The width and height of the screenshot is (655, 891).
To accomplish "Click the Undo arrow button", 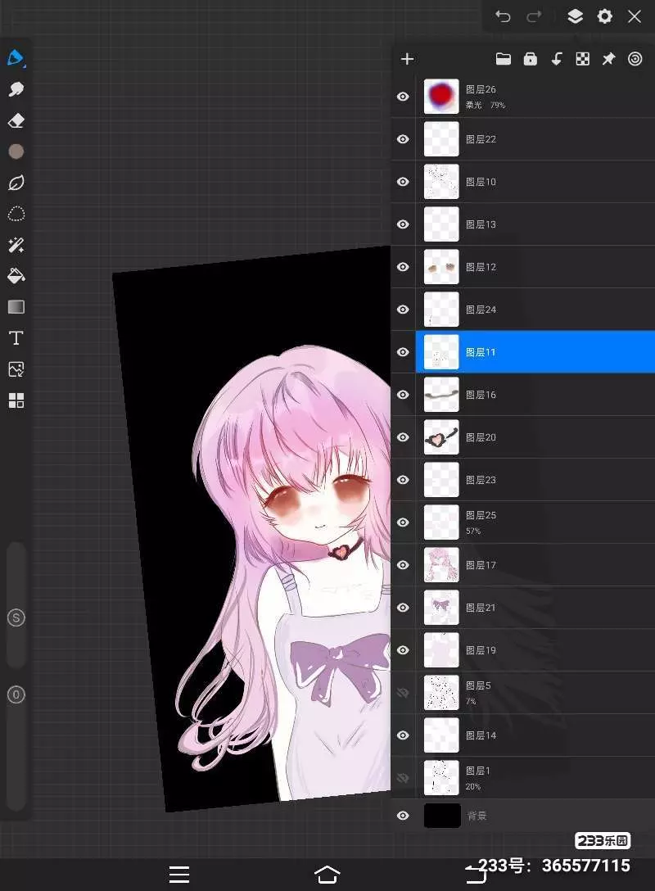I will (503, 16).
